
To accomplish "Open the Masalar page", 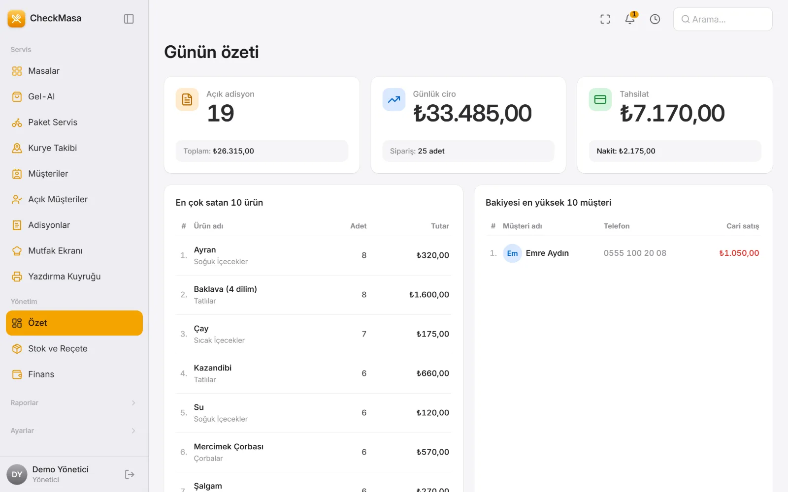I will tap(74, 71).
